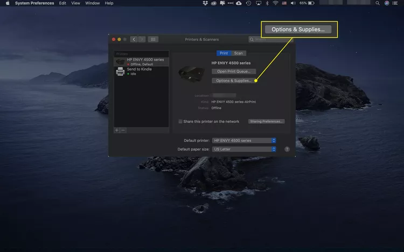The image size is (404, 252).
Task: Click the Options & Supplies button
Action: pyautogui.click(x=233, y=81)
